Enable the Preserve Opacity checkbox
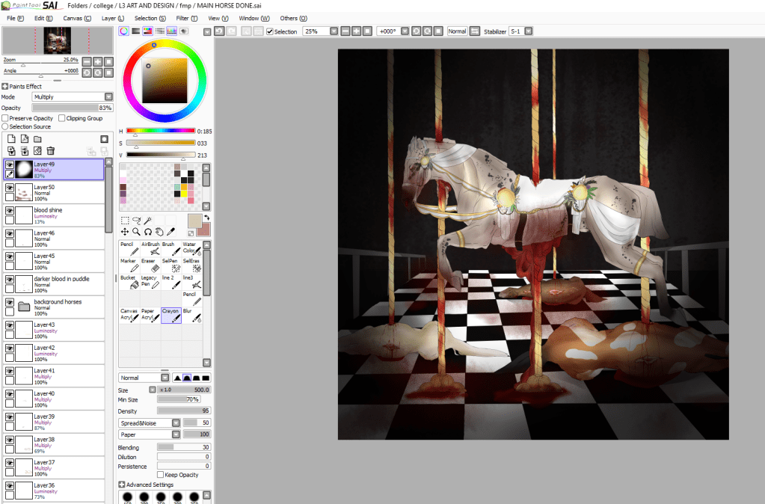This screenshot has width=765, height=504. (6, 118)
